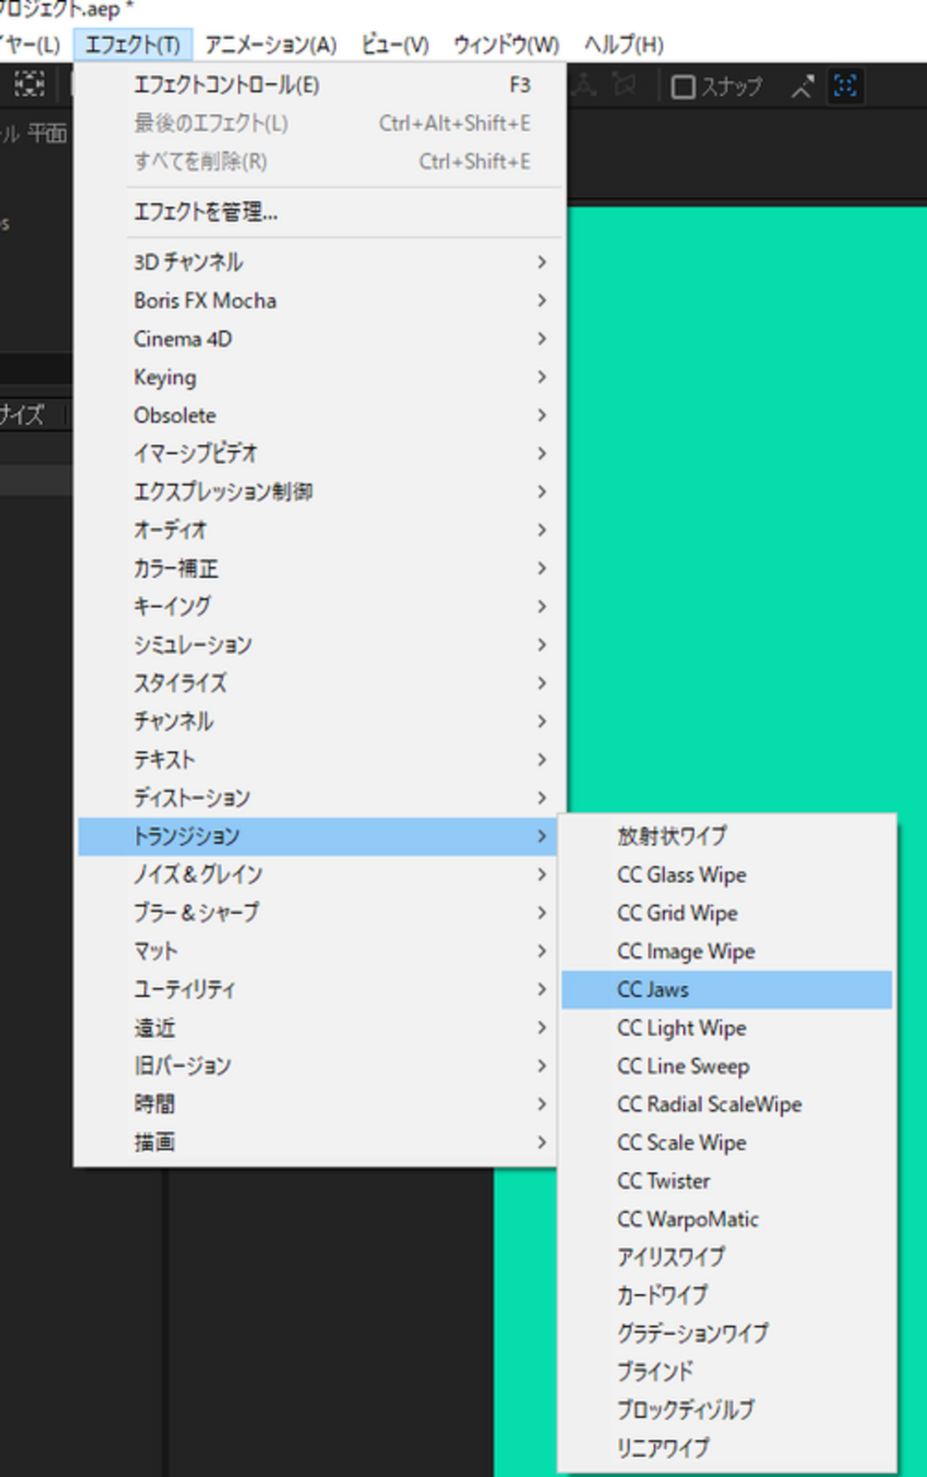Viewport: 927px width, 1477px height.
Task: Expand the Cinema 4D submenu arrow
Action: pyautogui.click(x=542, y=339)
